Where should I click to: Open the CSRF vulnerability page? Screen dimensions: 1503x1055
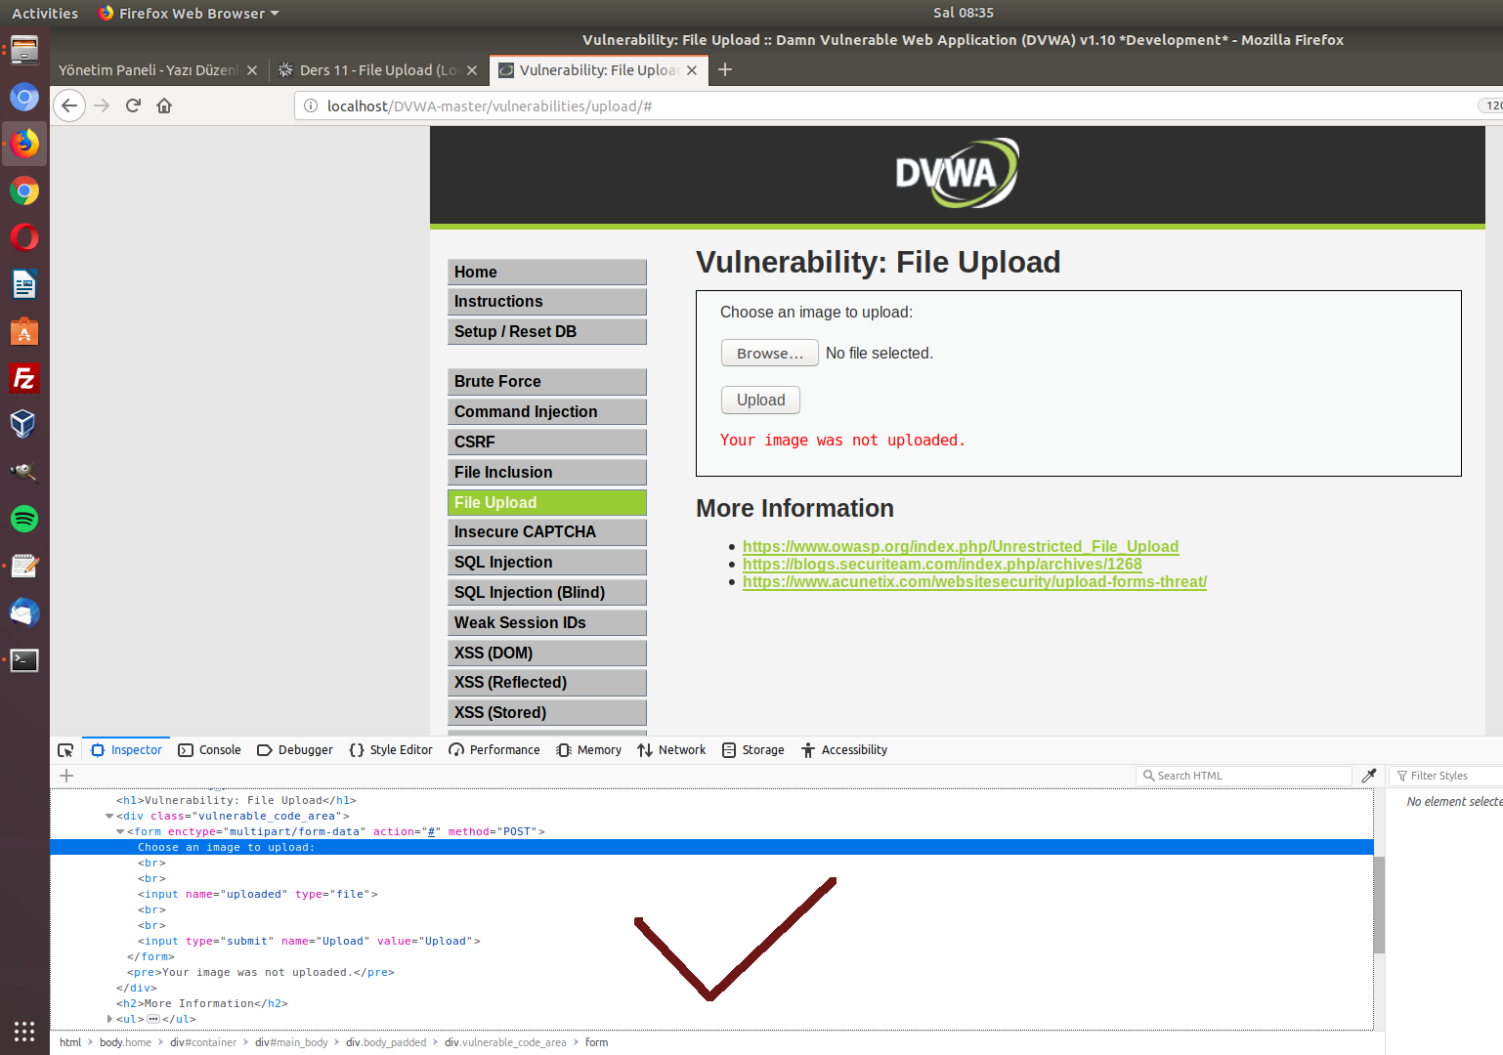click(x=547, y=443)
